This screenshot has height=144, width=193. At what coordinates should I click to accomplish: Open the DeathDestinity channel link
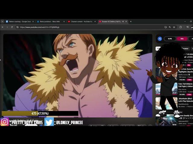184,104
